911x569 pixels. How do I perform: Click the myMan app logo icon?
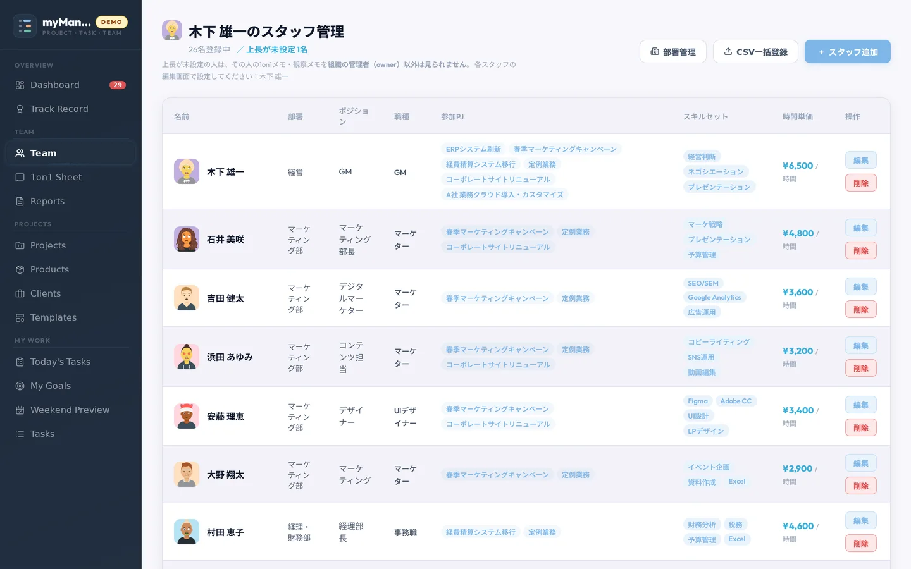click(25, 26)
